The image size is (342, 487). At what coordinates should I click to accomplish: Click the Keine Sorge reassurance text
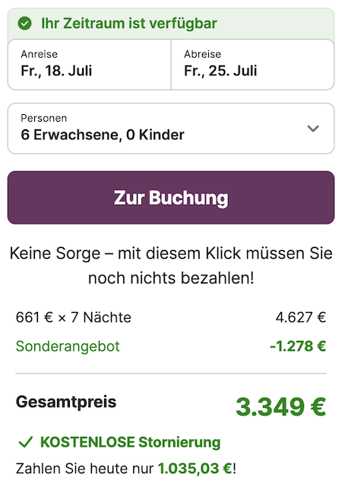click(x=171, y=266)
